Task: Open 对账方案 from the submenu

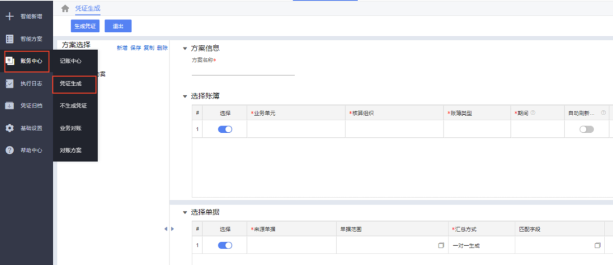Action: click(x=71, y=150)
